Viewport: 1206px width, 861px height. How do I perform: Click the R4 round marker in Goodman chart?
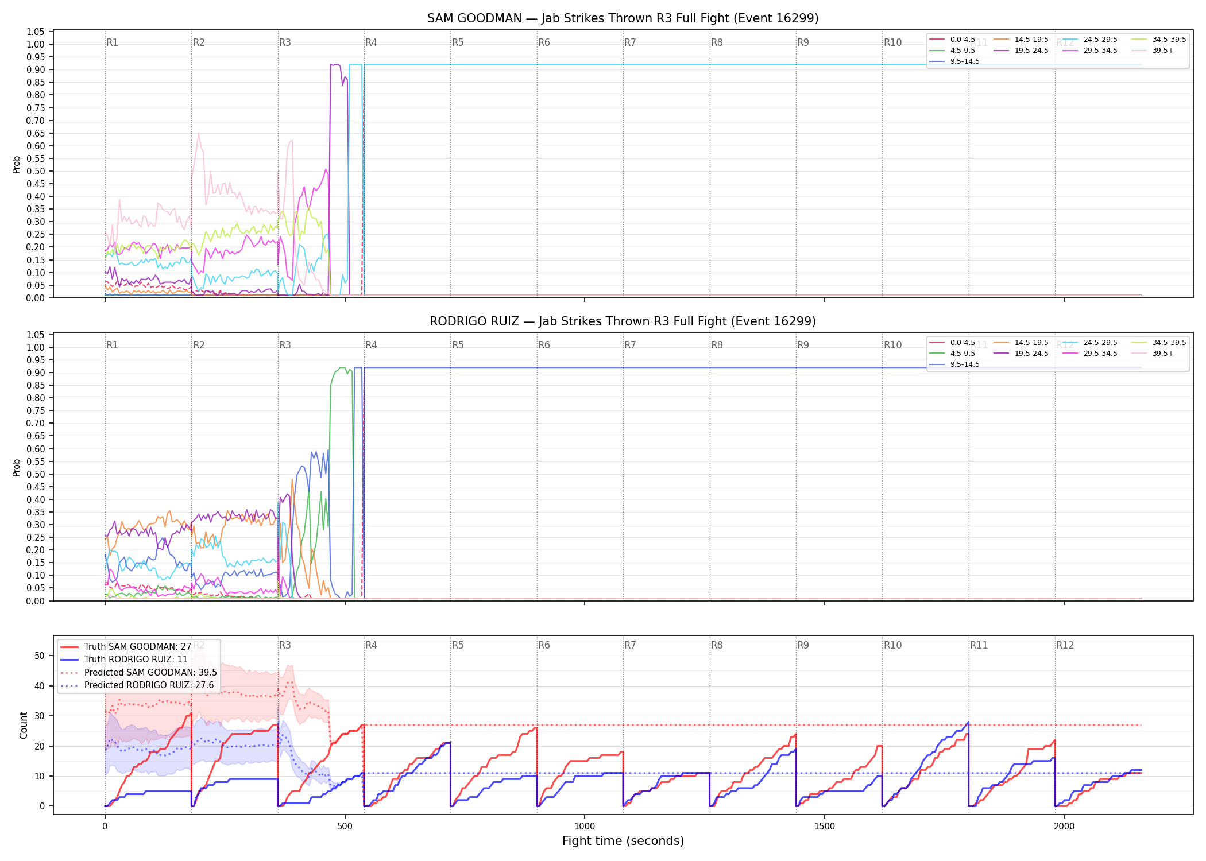pyautogui.click(x=371, y=42)
